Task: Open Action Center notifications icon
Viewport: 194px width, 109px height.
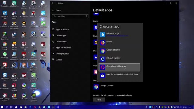Action: [x=190, y=107]
